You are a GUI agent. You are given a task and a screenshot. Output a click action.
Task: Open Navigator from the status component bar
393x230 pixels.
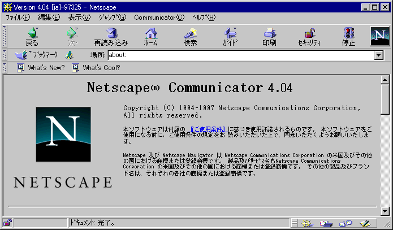tap(307, 223)
